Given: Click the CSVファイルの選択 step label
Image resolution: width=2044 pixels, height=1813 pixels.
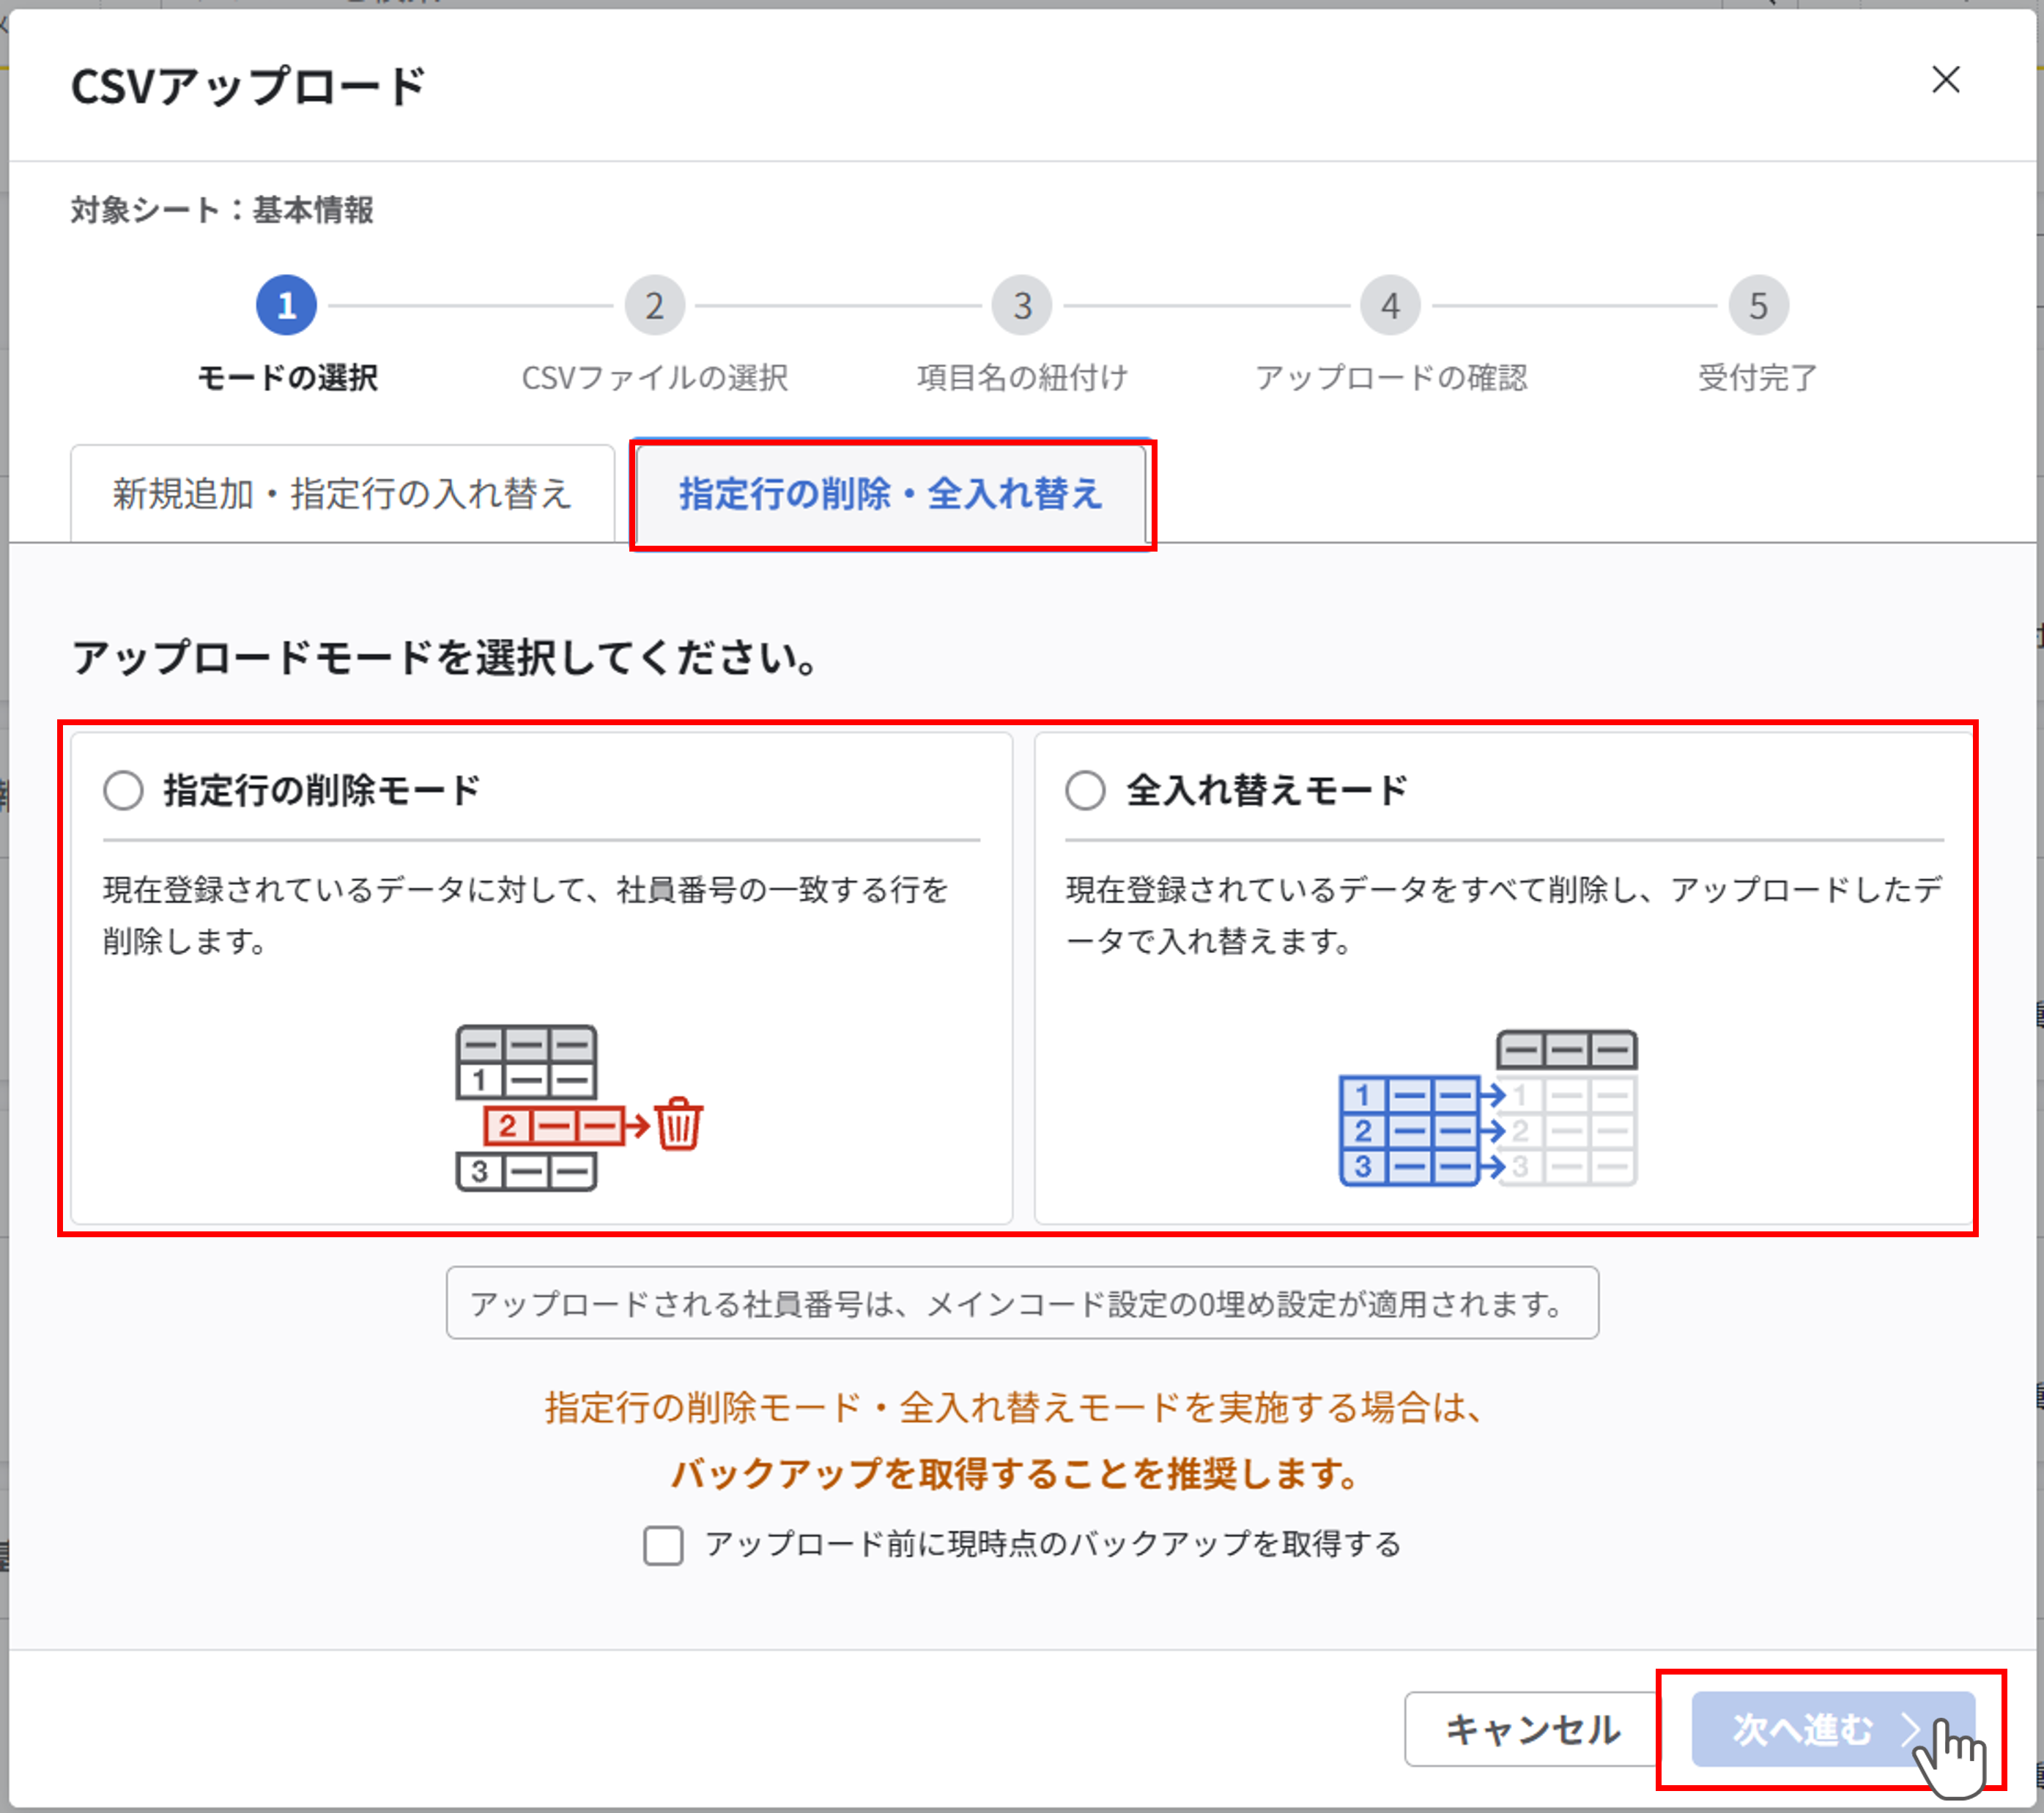Looking at the screenshot, I should point(655,378).
